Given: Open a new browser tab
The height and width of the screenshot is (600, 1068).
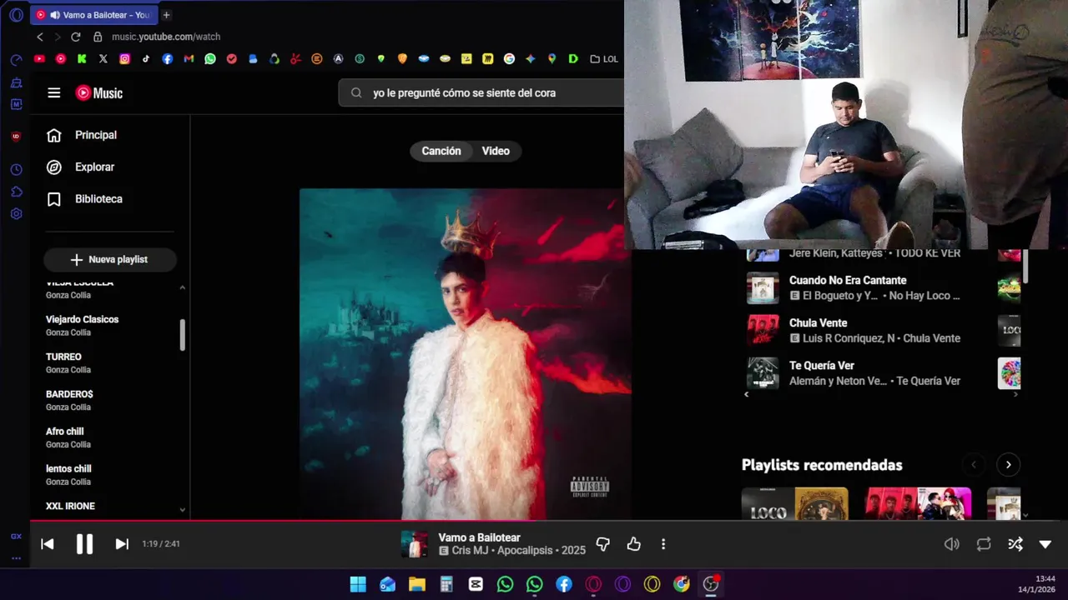Looking at the screenshot, I should pyautogui.click(x=166, y=15).
